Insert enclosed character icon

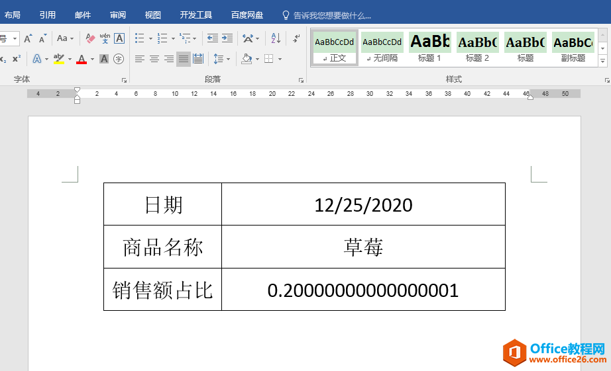(x=119, y=59)
